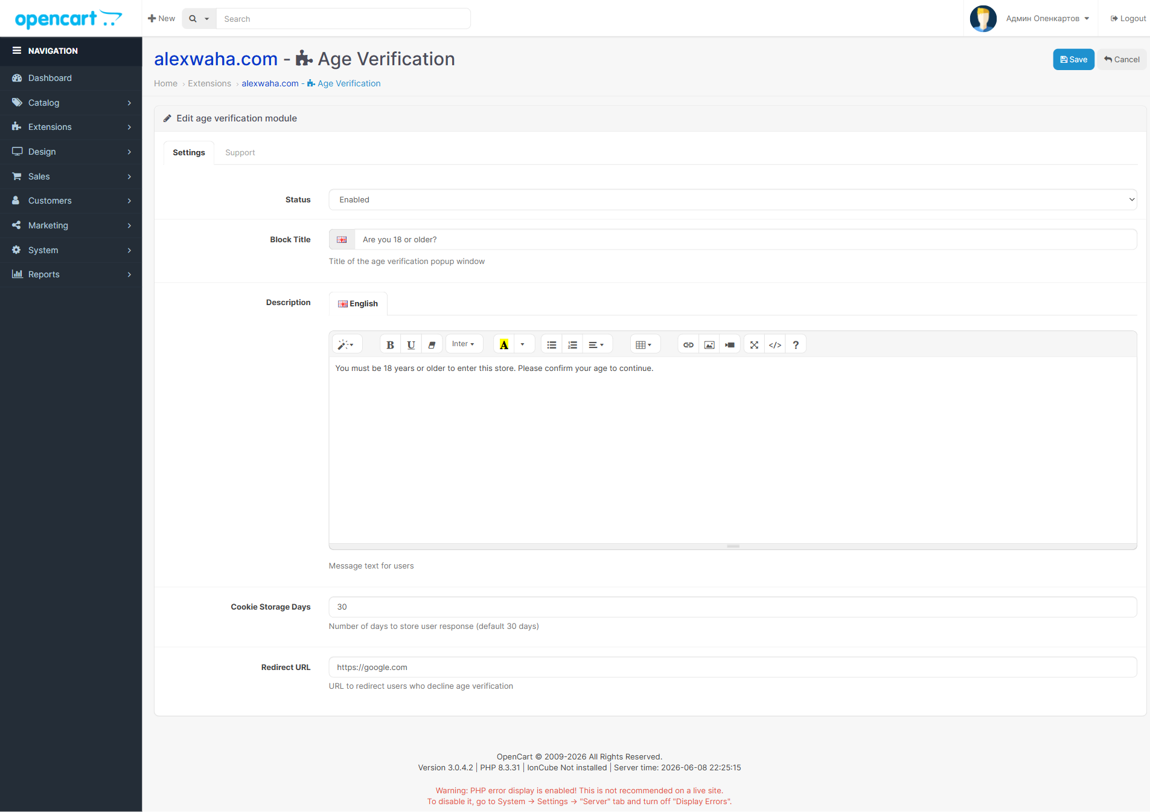
Task: Open alexwaha.com Age Verification breadcrumb link
Action: (311, 83)
